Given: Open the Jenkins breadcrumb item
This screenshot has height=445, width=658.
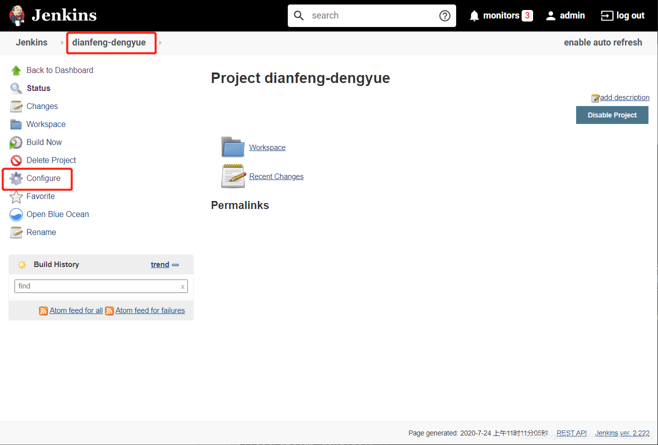Looking at the screenshot, I should pos(31,42).
